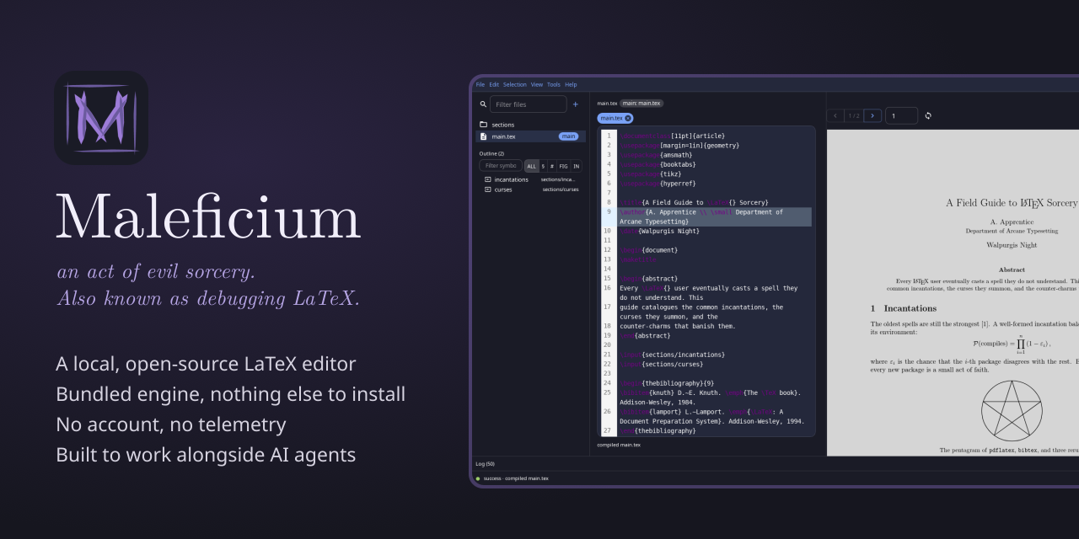Click the Maleficium app logo icon
The image size is (1079, 539).
pos(101,118)
